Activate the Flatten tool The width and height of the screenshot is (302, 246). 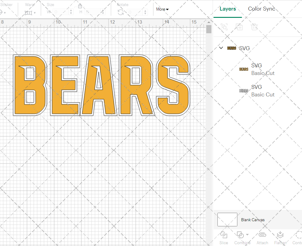[x=280, y=235]
